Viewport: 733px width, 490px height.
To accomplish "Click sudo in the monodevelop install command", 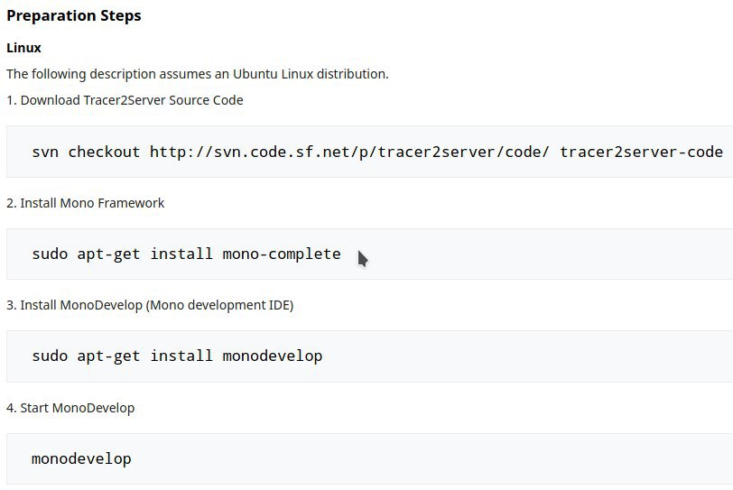I will (x=50, y=356).
